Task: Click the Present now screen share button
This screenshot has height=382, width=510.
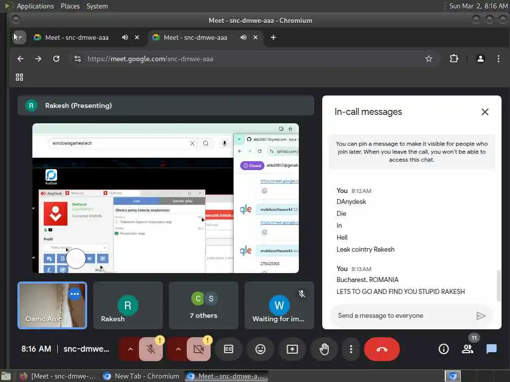Action: point(292,349)
